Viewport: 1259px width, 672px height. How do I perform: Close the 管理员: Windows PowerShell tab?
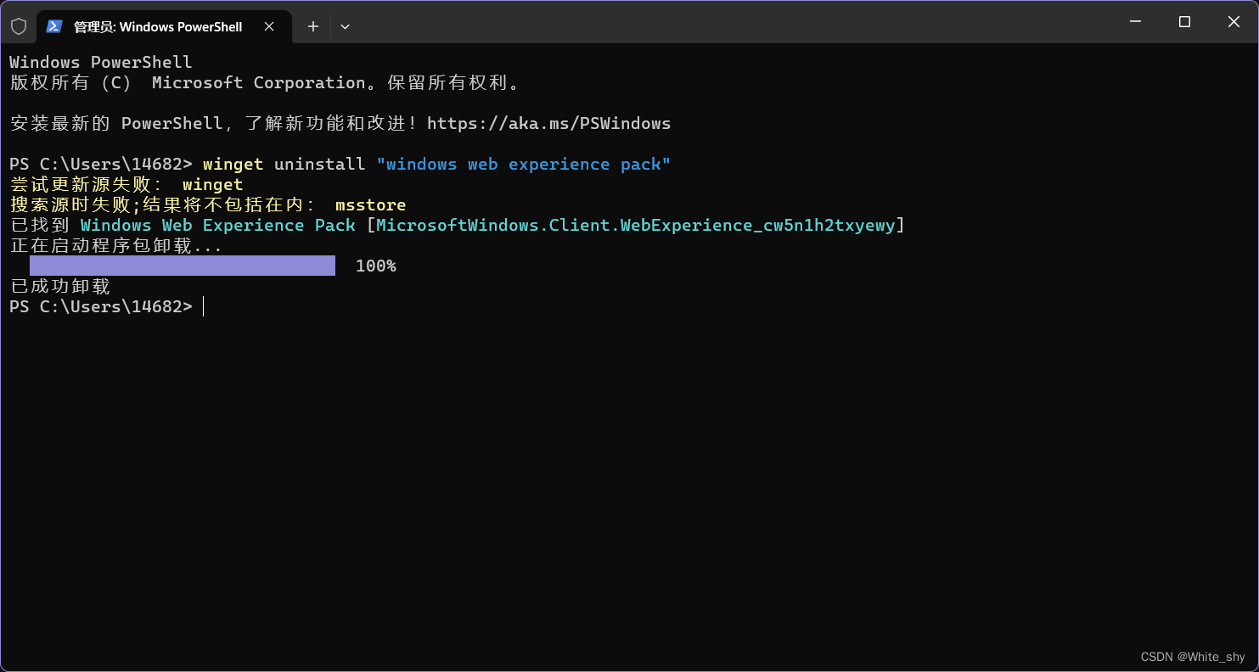pyautogui.click(x=269, y=26)
